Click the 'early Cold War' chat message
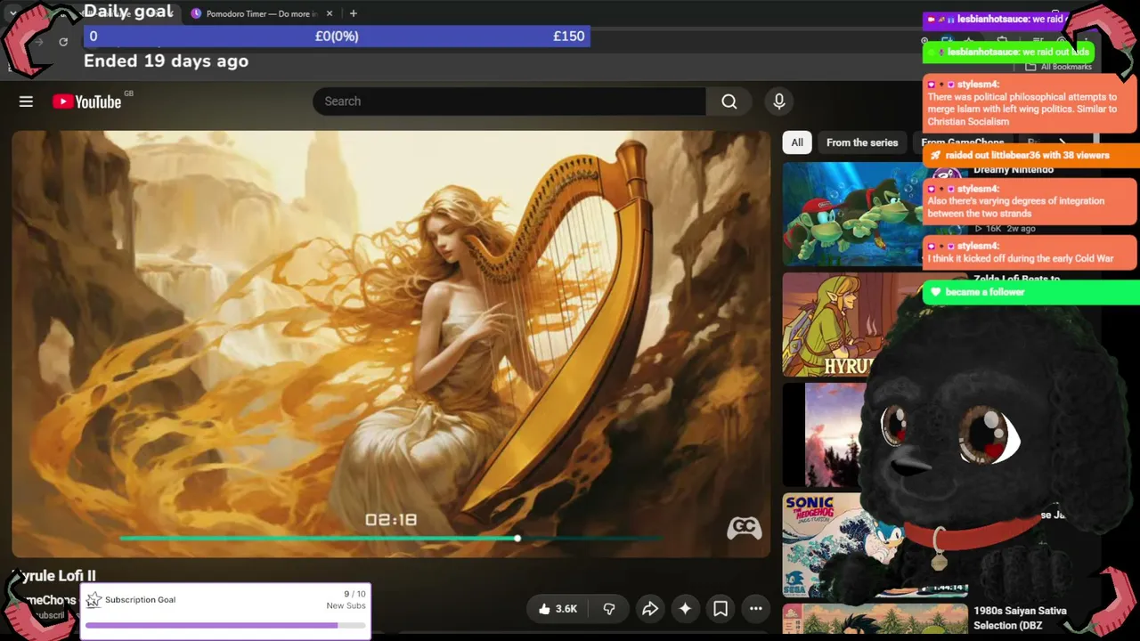The height and width of the screenshot is (641, 1140). pos(1030,252)
